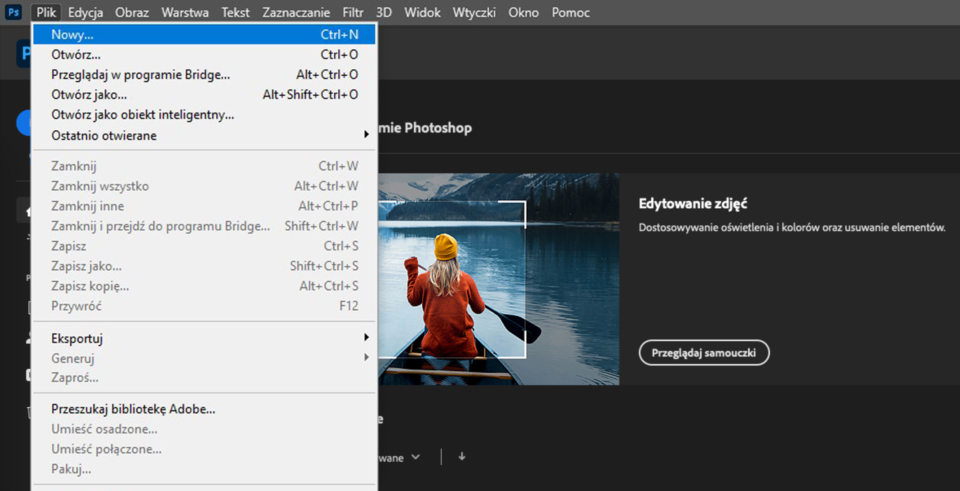Click the Photoshop Ps logo icon
960x491 pixels.
pyautogui.click(x=13, y=12)
